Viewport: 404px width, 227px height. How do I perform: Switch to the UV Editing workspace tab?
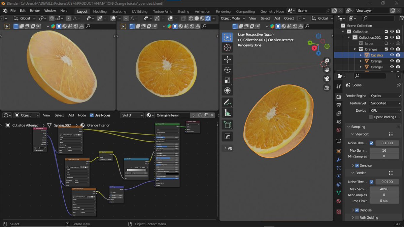(139, 11)
